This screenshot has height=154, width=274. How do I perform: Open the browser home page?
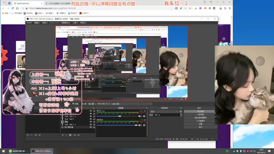pos(17,8)
